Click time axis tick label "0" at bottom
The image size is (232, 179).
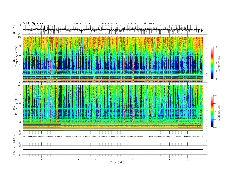pos(23,159)
